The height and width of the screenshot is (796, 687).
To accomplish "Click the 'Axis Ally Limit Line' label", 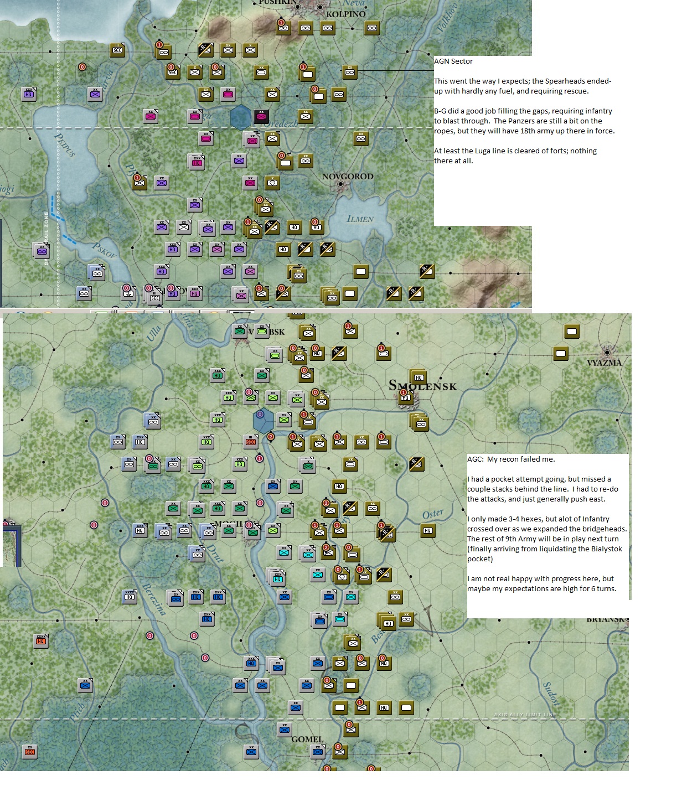I will [x=525, y=715].
